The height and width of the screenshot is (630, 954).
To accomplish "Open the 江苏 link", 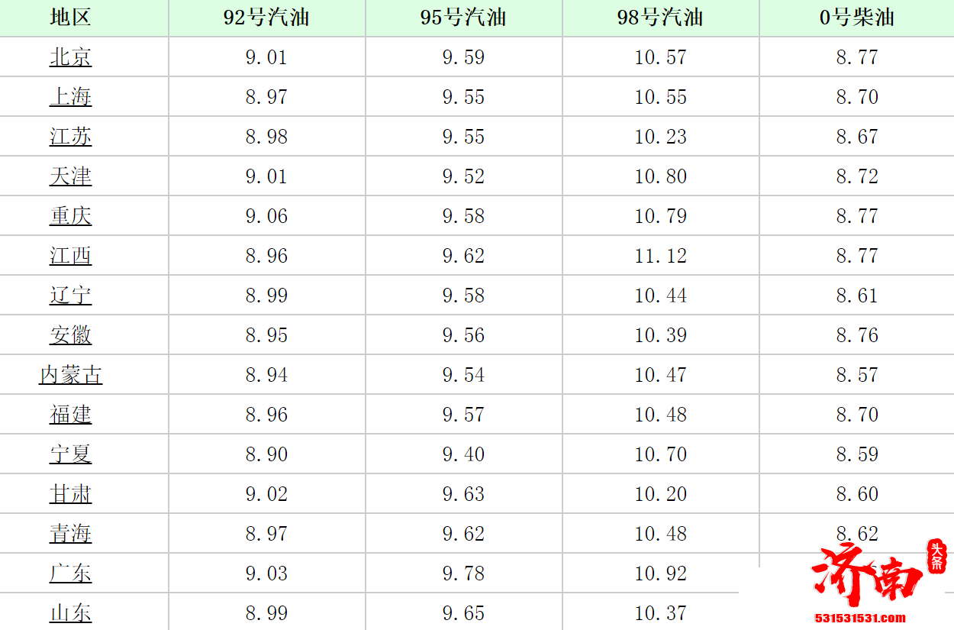I will click(70, 137).
